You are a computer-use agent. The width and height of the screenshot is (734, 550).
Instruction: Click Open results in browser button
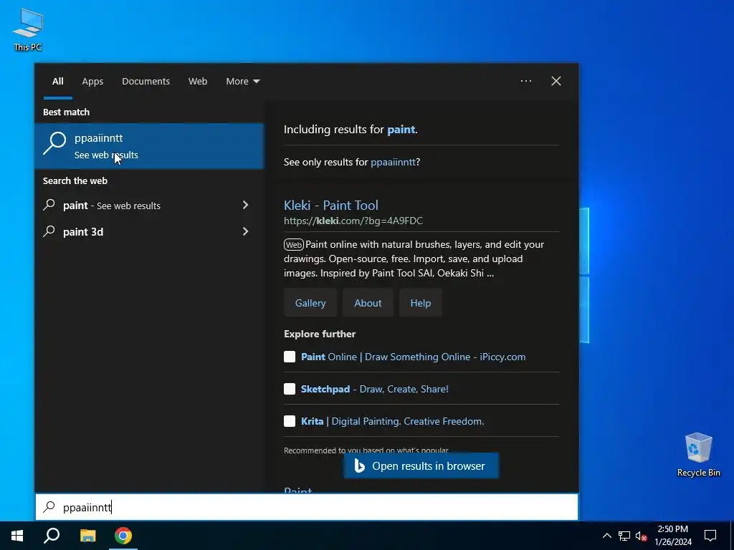click(x=421, y=465)
